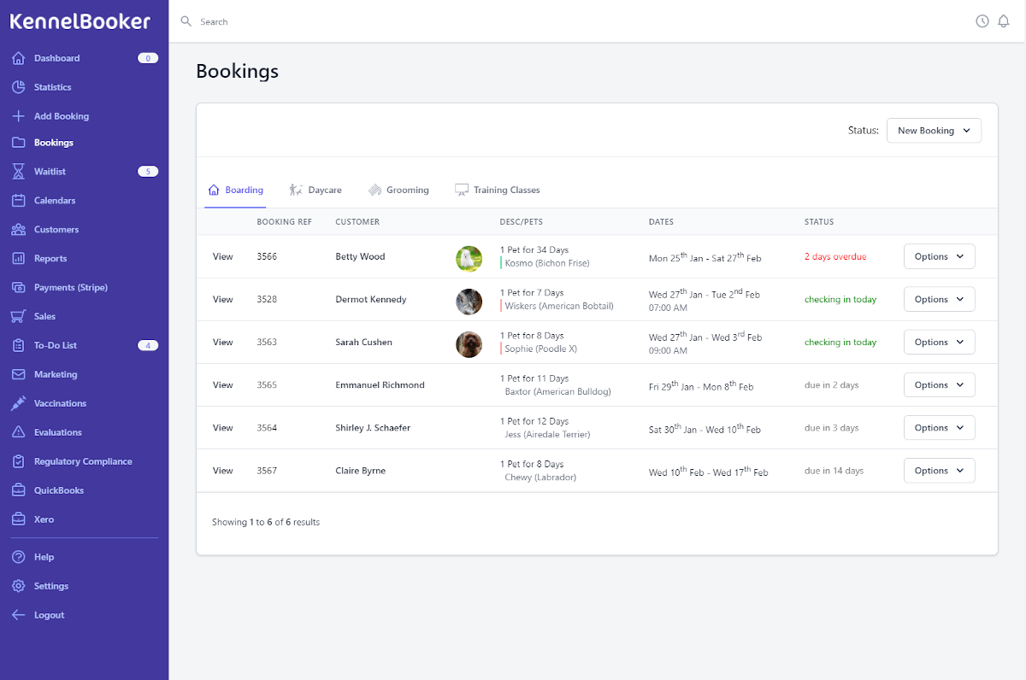Click the Help question mark icon
Viewport: 1026px width, 680px height.
[x=19, y=557]
